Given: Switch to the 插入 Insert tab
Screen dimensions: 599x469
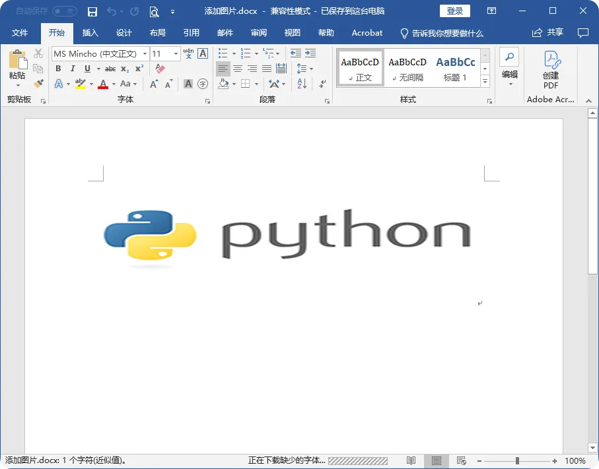Looking at the screenshot, I should [x=90, y=33].
